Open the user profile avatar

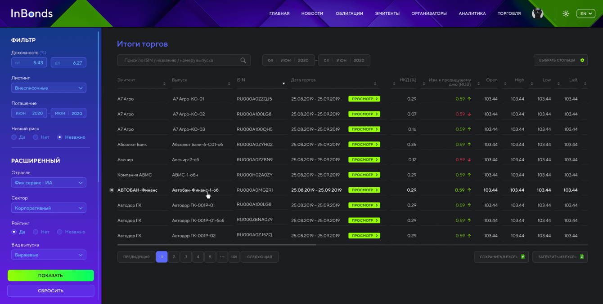(537, 13)
